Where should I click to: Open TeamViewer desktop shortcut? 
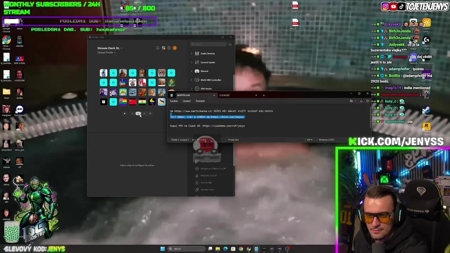pyautogui.click(x=19, y=111)
